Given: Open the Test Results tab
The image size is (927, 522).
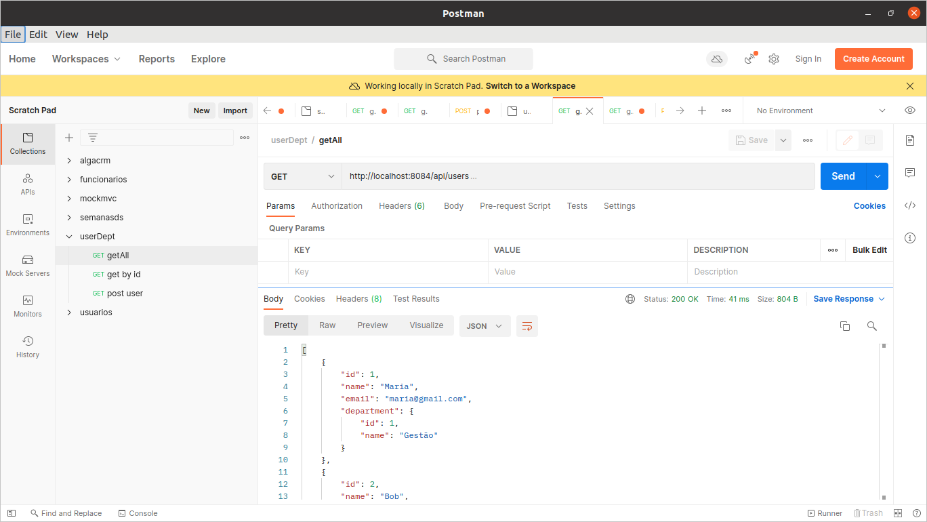Looking at the screenshot, I should pyautogui.click(x=416, y=299).
